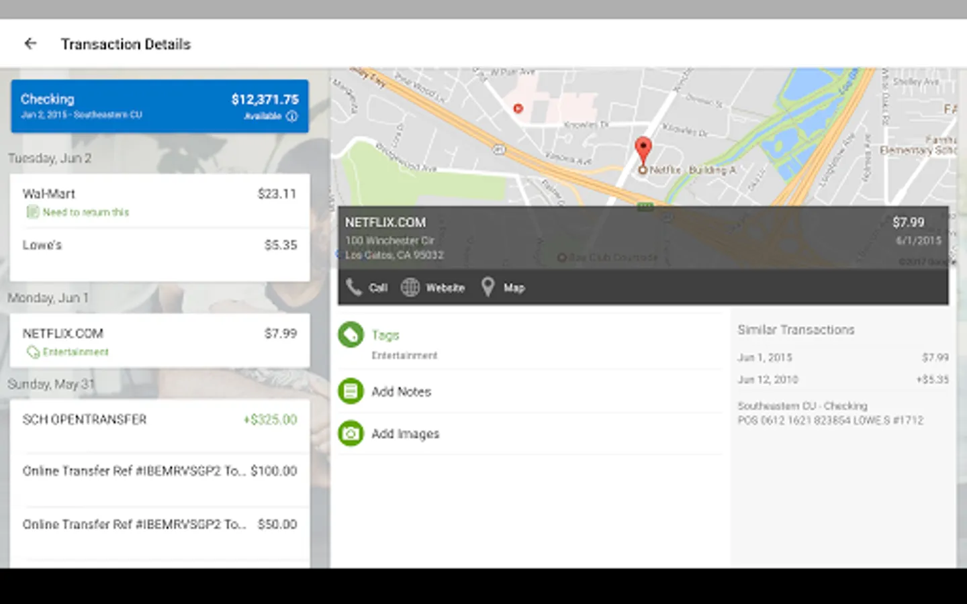
Task: Tap the tag icon under NETFLIX.COM
Action: [32, 352]
